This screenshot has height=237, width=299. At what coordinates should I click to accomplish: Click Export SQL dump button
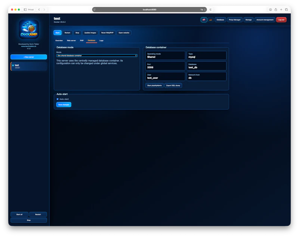(x=173, y=85)
